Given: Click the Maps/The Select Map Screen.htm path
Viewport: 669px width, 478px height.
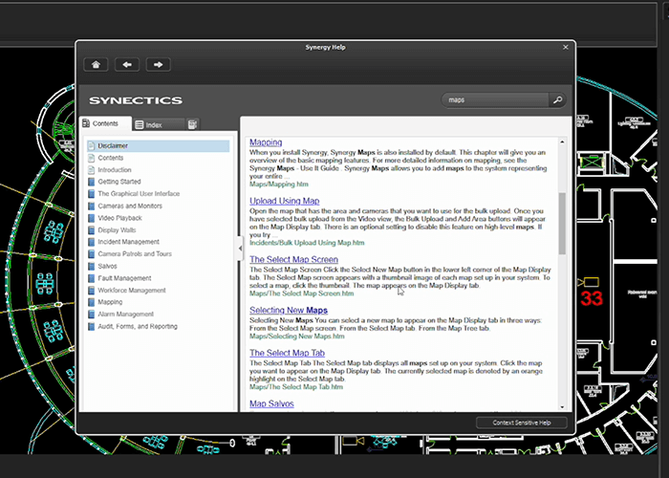Looking at the screenshot, I should click(302, 293).
